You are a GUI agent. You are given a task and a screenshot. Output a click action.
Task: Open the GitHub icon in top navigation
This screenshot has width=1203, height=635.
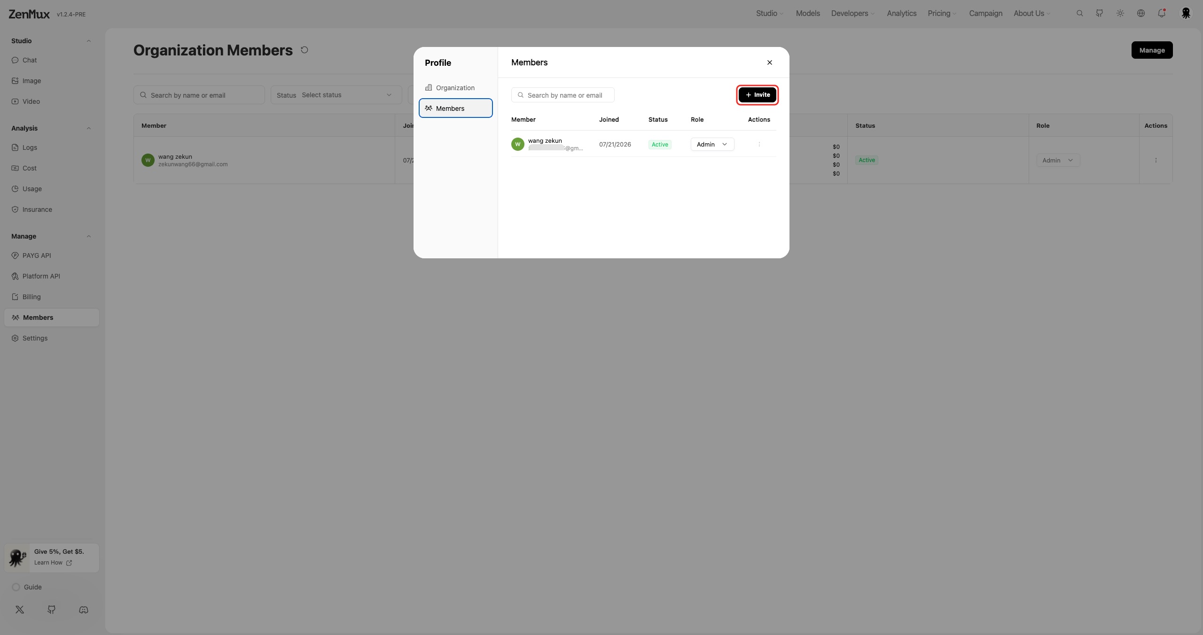(1099, 13)
